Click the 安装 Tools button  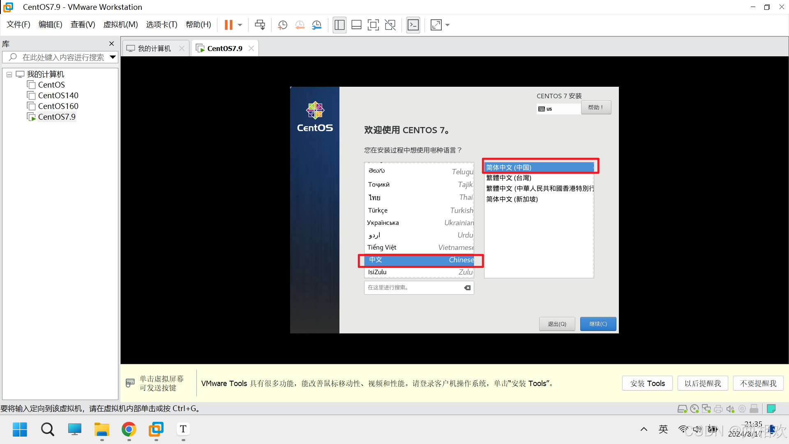pos(647,383)
